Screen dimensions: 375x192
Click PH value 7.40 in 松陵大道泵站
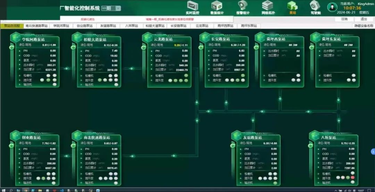tap(115, 51)
